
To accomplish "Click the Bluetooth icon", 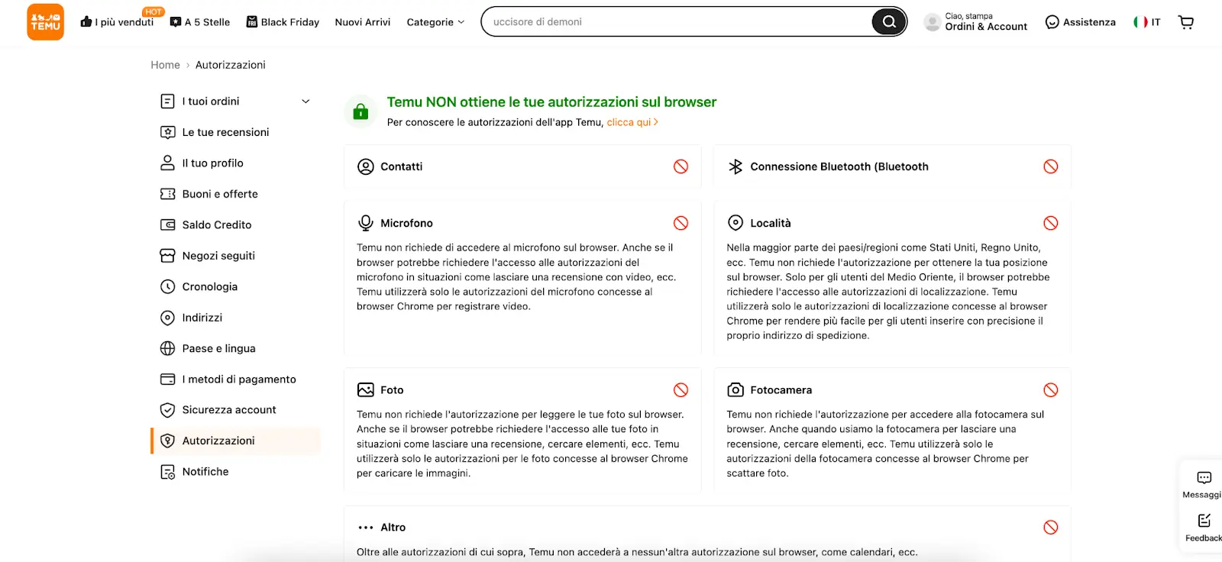I will point(735,166).
